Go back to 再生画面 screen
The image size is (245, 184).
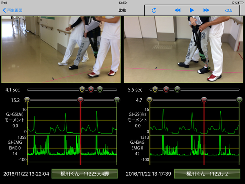click(13, 10)
